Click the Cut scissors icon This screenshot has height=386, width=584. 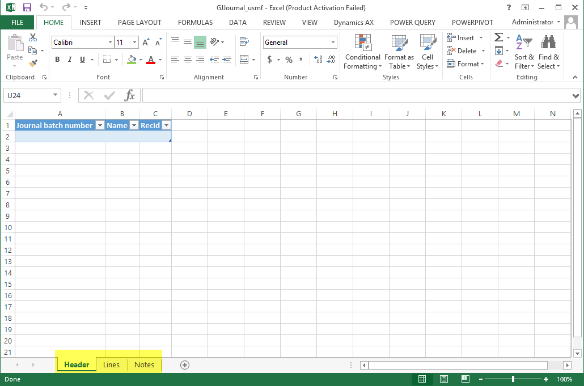33,38
